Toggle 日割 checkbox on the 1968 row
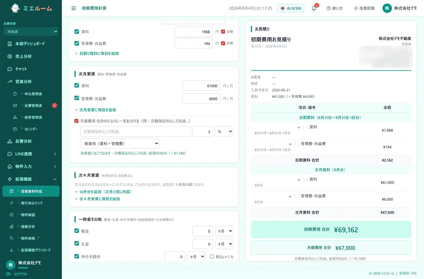Image resolution: width=424 pixels, height=279 pixels. click(223, 32)
